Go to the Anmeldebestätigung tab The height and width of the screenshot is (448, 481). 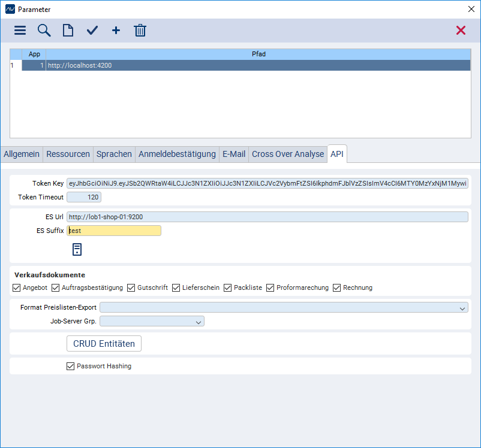[x=177, y=154]
